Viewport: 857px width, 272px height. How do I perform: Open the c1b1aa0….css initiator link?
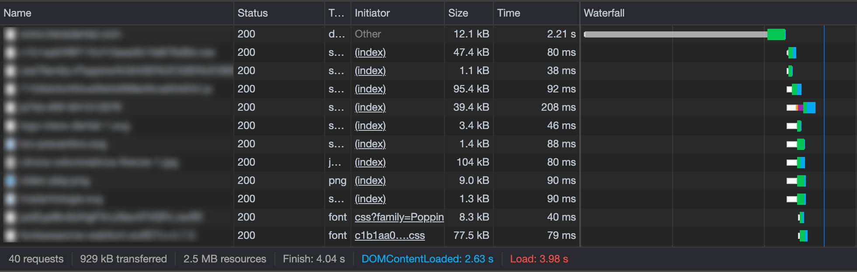(x=389, y=235)
